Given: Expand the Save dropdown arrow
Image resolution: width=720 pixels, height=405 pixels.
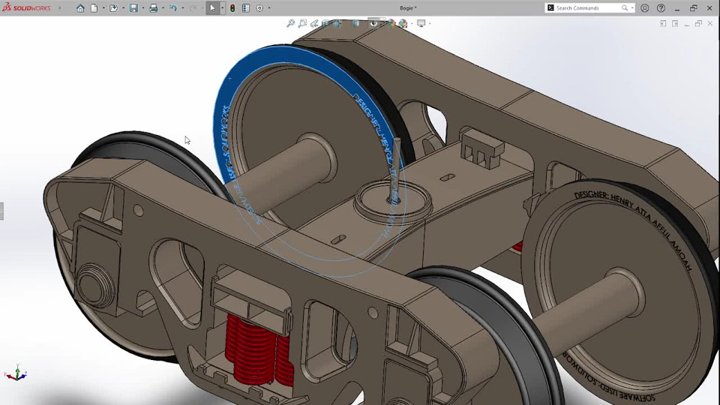Looking at the screenshot, I should (142, 8).
